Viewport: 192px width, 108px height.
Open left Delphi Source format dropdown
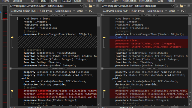click(65, 11)
